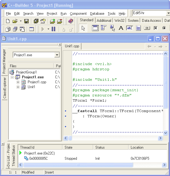Switch to the Data Access palette tab

tap(151, 21)
